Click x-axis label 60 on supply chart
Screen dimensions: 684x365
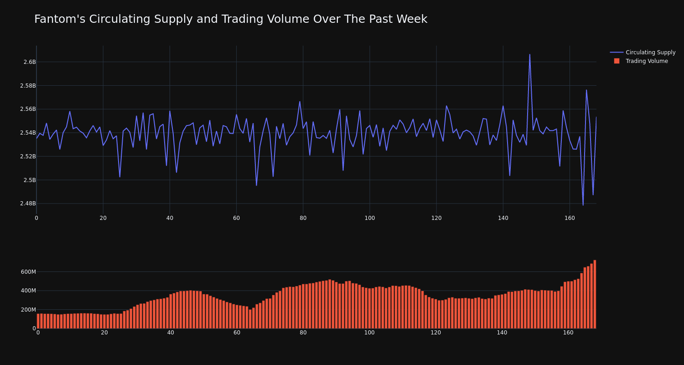236,218
